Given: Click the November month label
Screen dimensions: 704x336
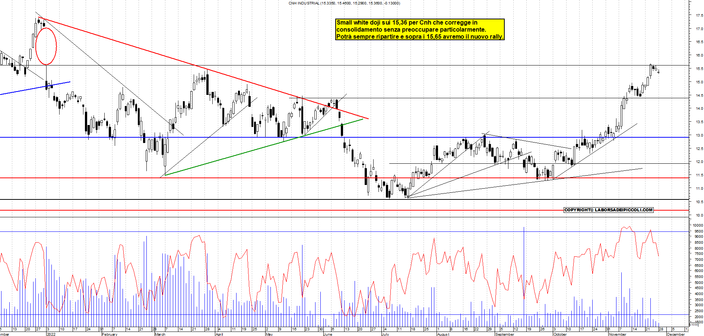Looking at the screenshot, I should (x=618, y=334).
